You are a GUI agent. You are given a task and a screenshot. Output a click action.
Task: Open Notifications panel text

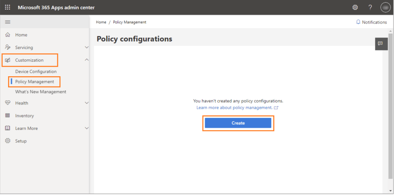click(x=374, y=22)
